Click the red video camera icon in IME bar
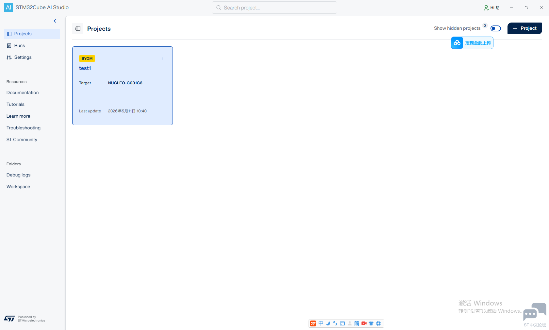The width and height of the screenshot is (549, 330). [x=364, y=323]
